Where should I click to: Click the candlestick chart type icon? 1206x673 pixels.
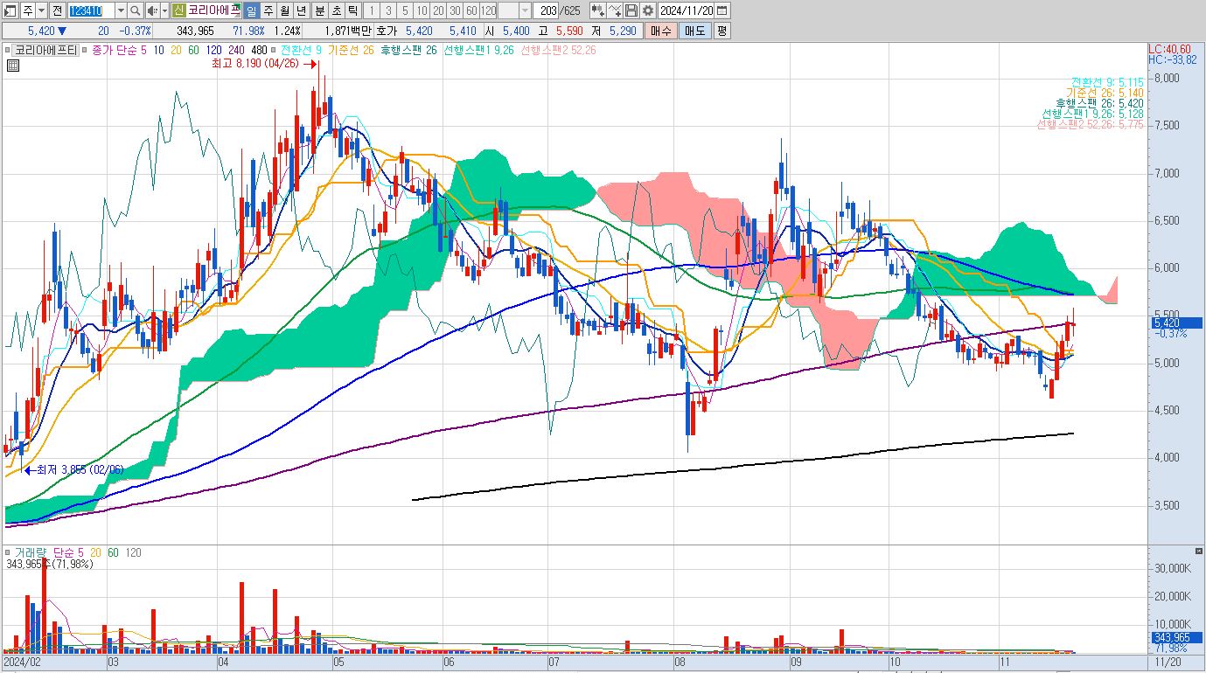(x=597, y=10)
